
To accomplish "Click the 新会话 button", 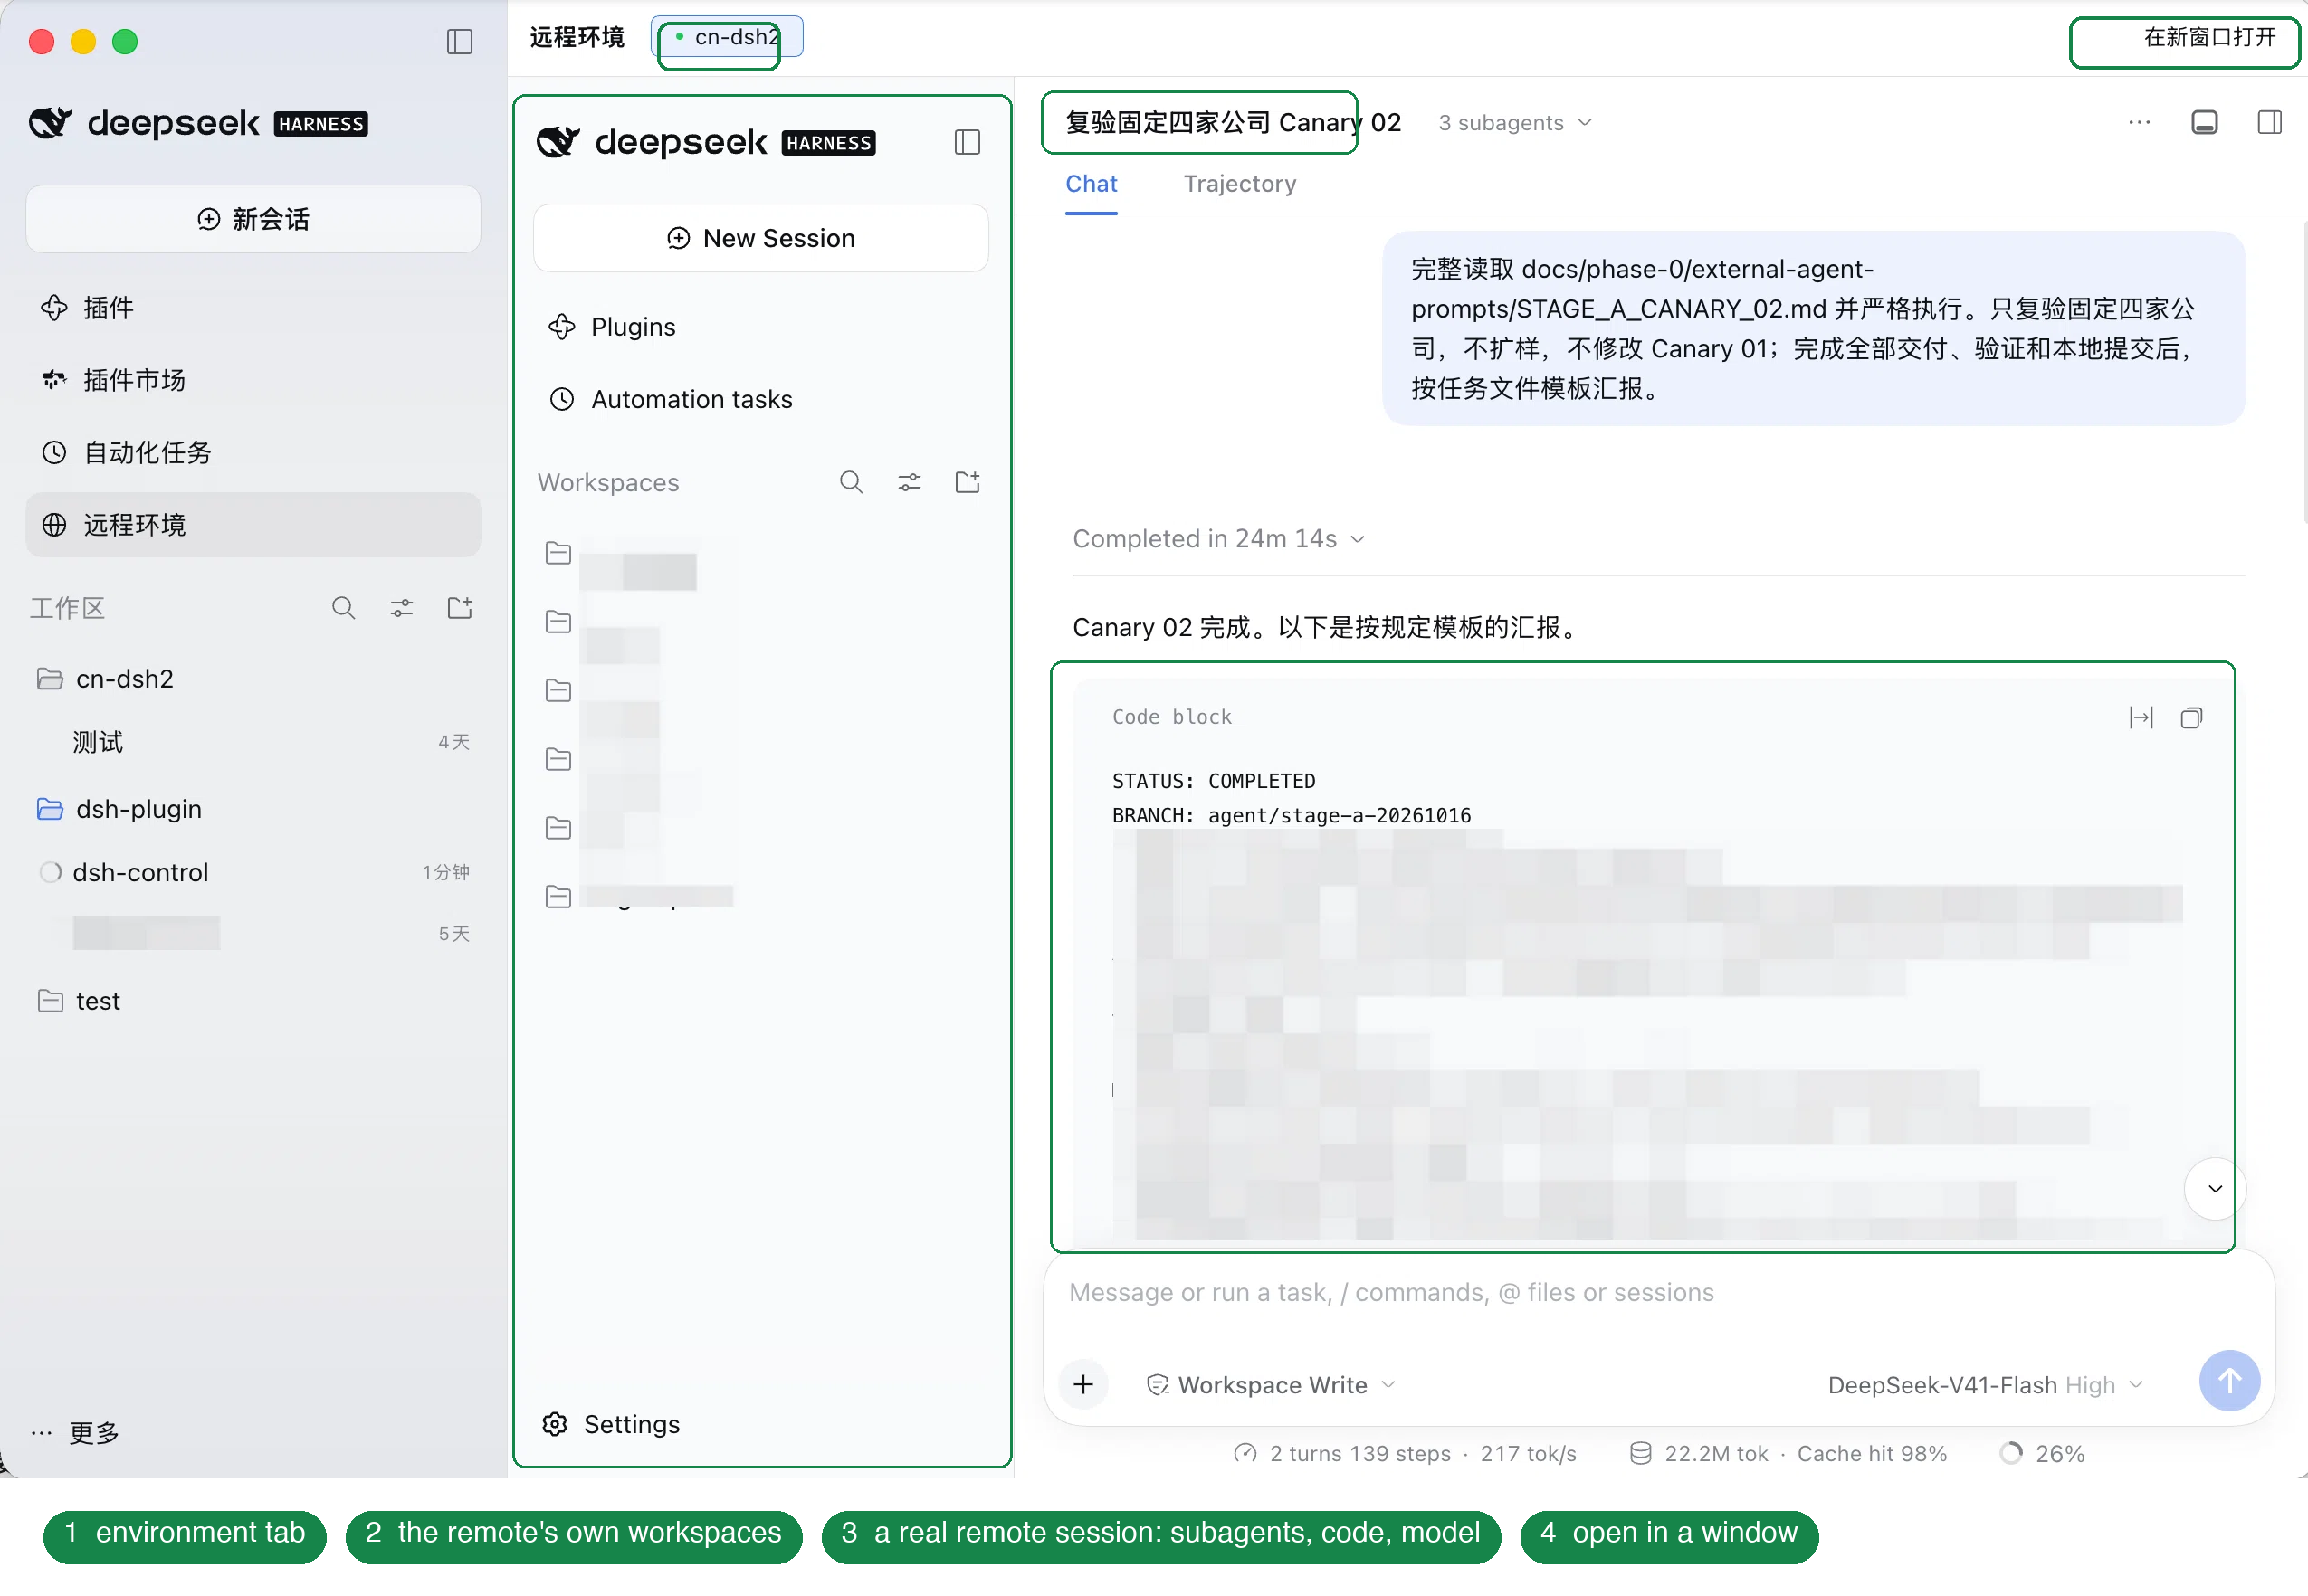I will (x=253, y=219).
